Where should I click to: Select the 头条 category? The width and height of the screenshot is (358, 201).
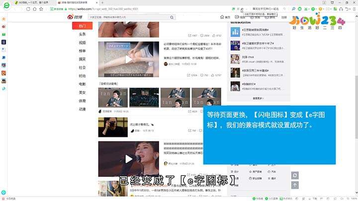82,34
